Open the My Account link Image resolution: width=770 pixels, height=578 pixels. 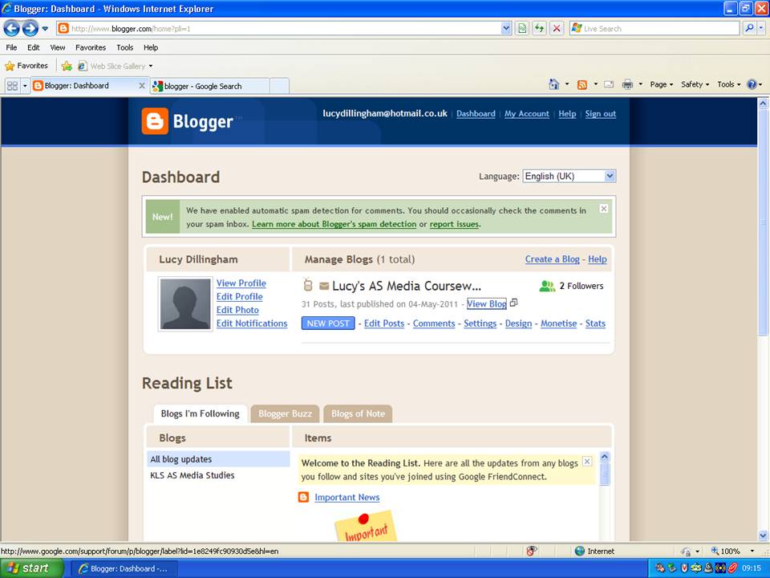526,114
